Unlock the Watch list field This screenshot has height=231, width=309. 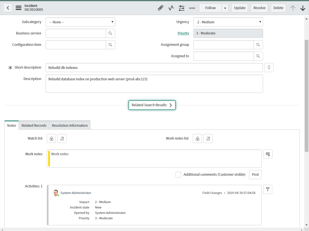tap(51, 138)
